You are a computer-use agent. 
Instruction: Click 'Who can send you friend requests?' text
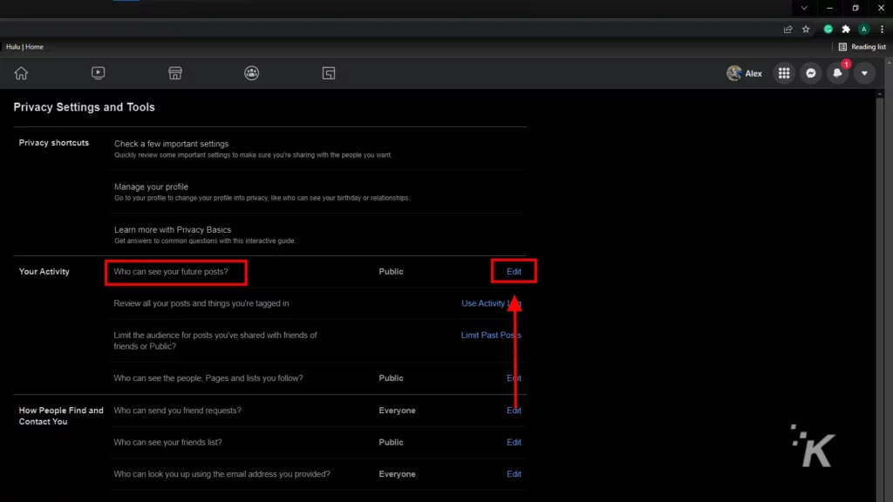pos(177,410)
